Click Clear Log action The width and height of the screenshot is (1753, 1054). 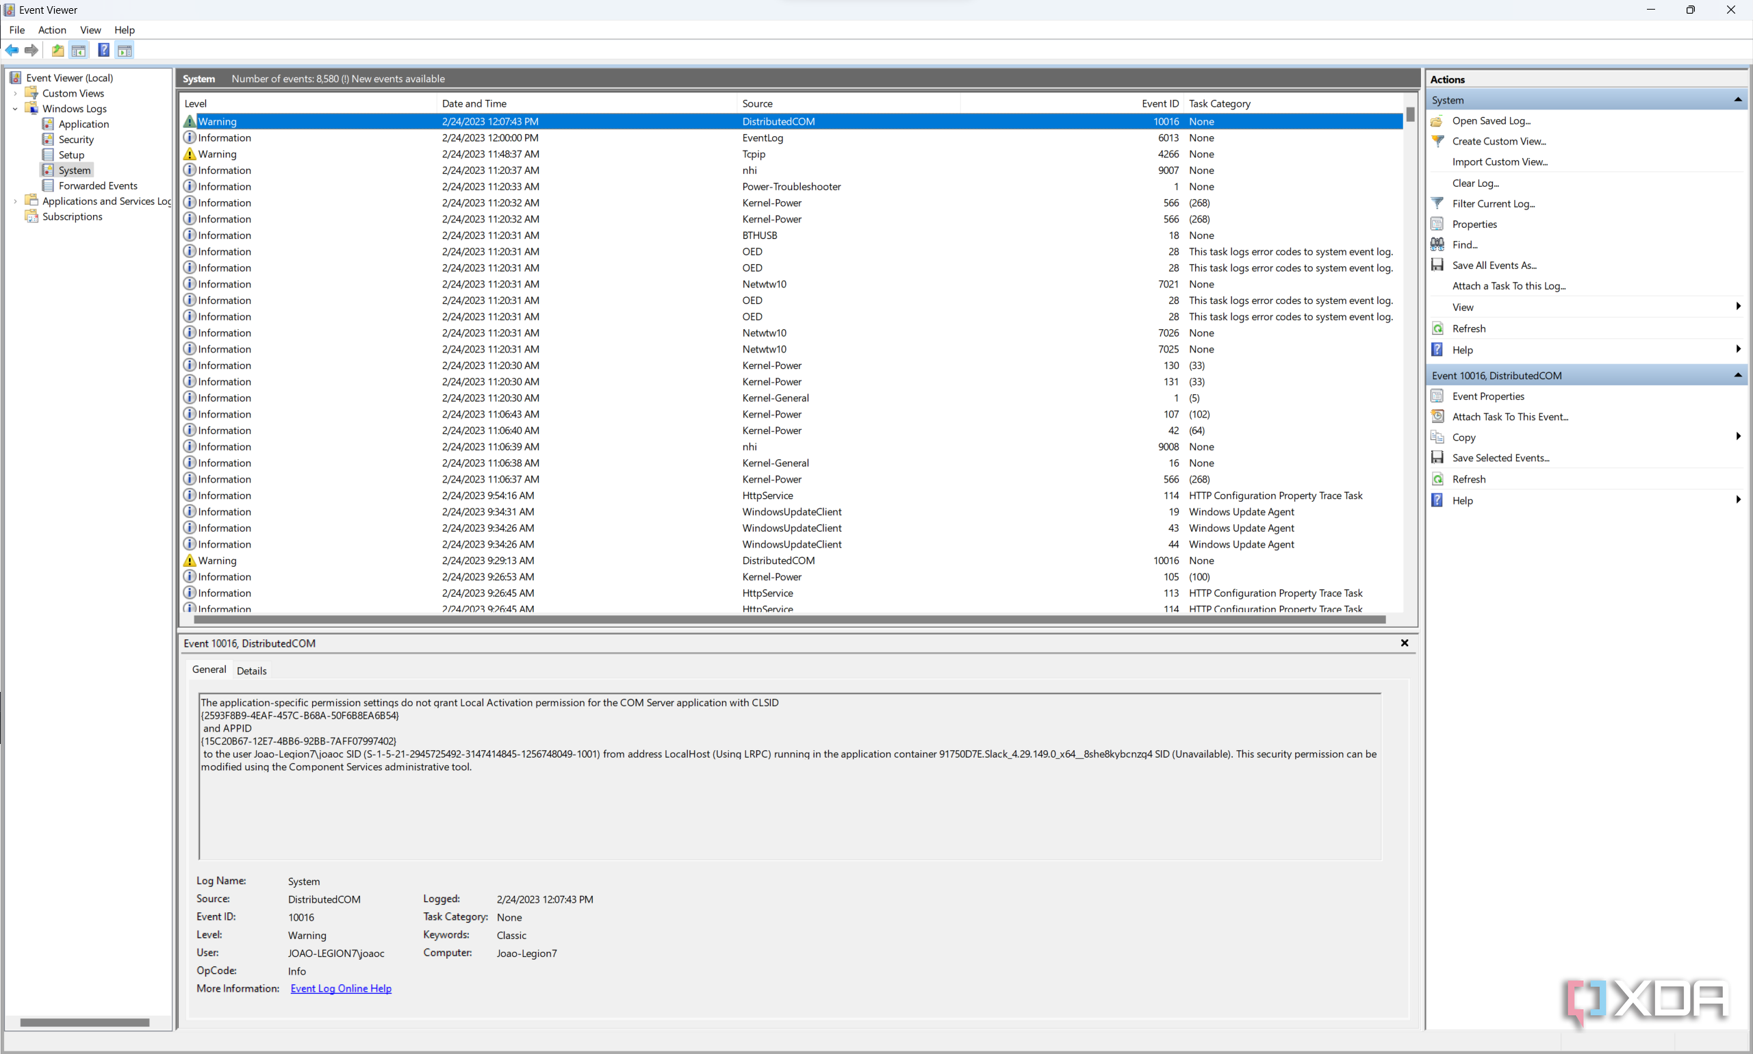click(x=1474, y=183)
